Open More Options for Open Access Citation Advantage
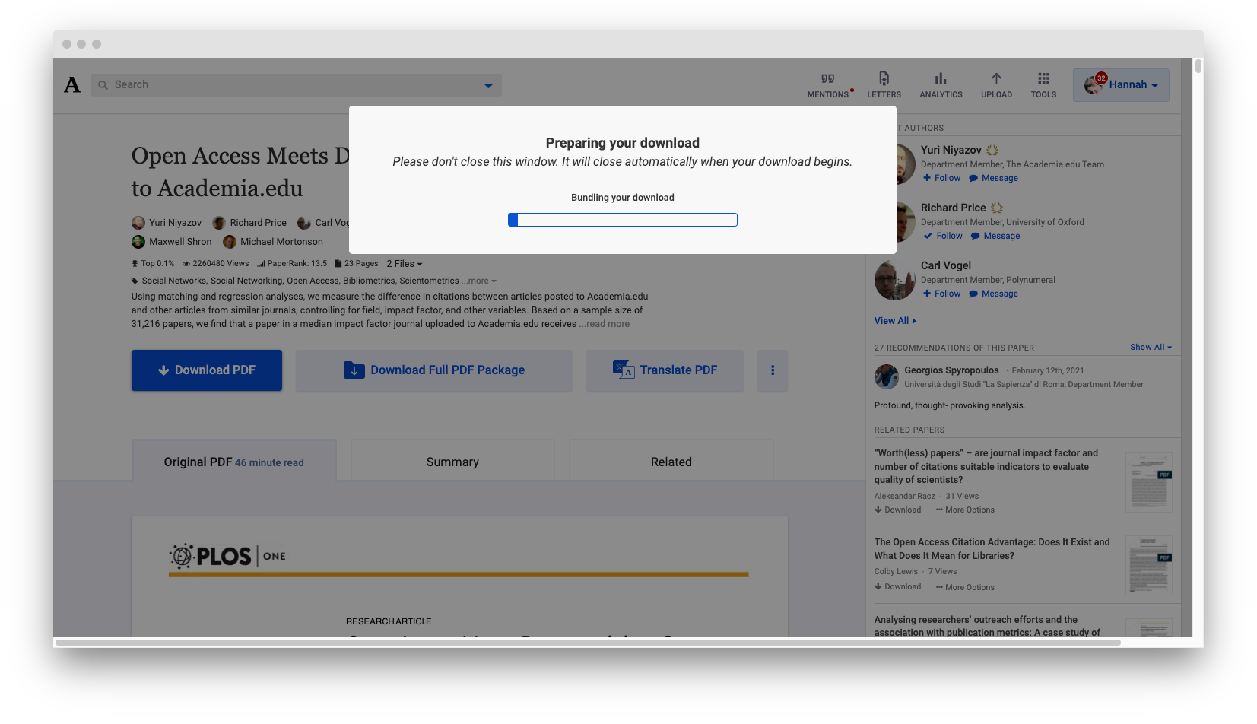The width and height of the screenshot is (1257, 724). tap(965, 587)
